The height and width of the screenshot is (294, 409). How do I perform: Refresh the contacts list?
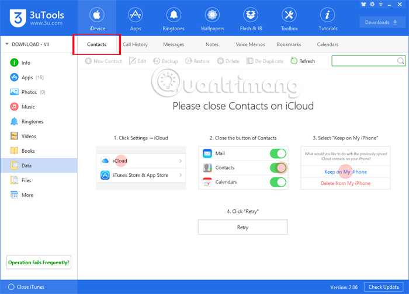pos(303,61)
